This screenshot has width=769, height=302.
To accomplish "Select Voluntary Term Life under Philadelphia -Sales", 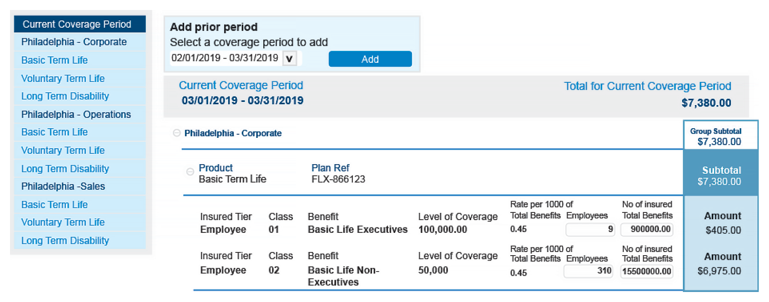I will tap(63, 222).
